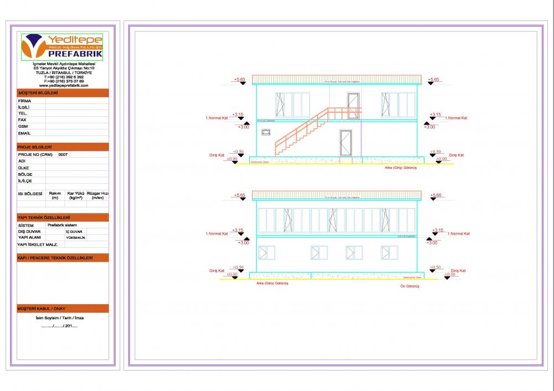Click the 'YÜKSEKLİK' label

coord(75,238)
